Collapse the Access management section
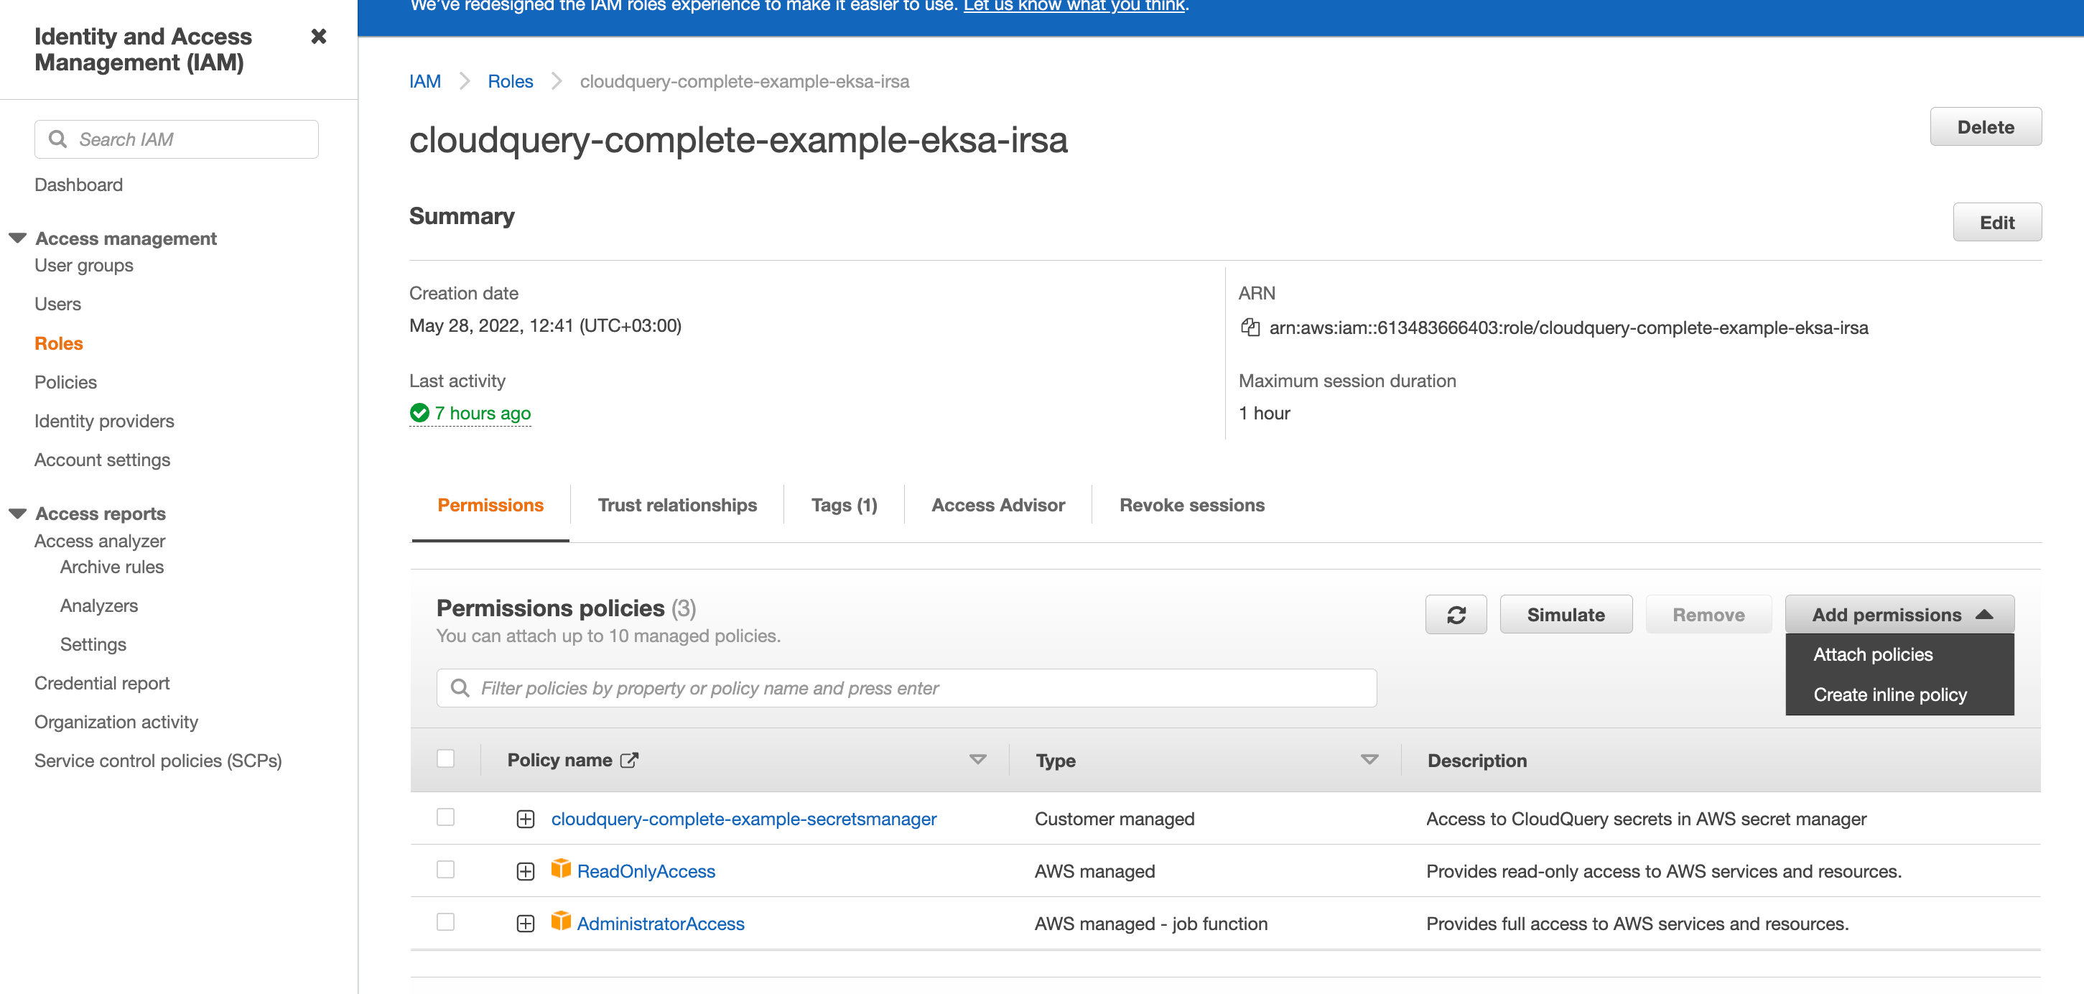2084x994 pixels. (x=18, y=238)
